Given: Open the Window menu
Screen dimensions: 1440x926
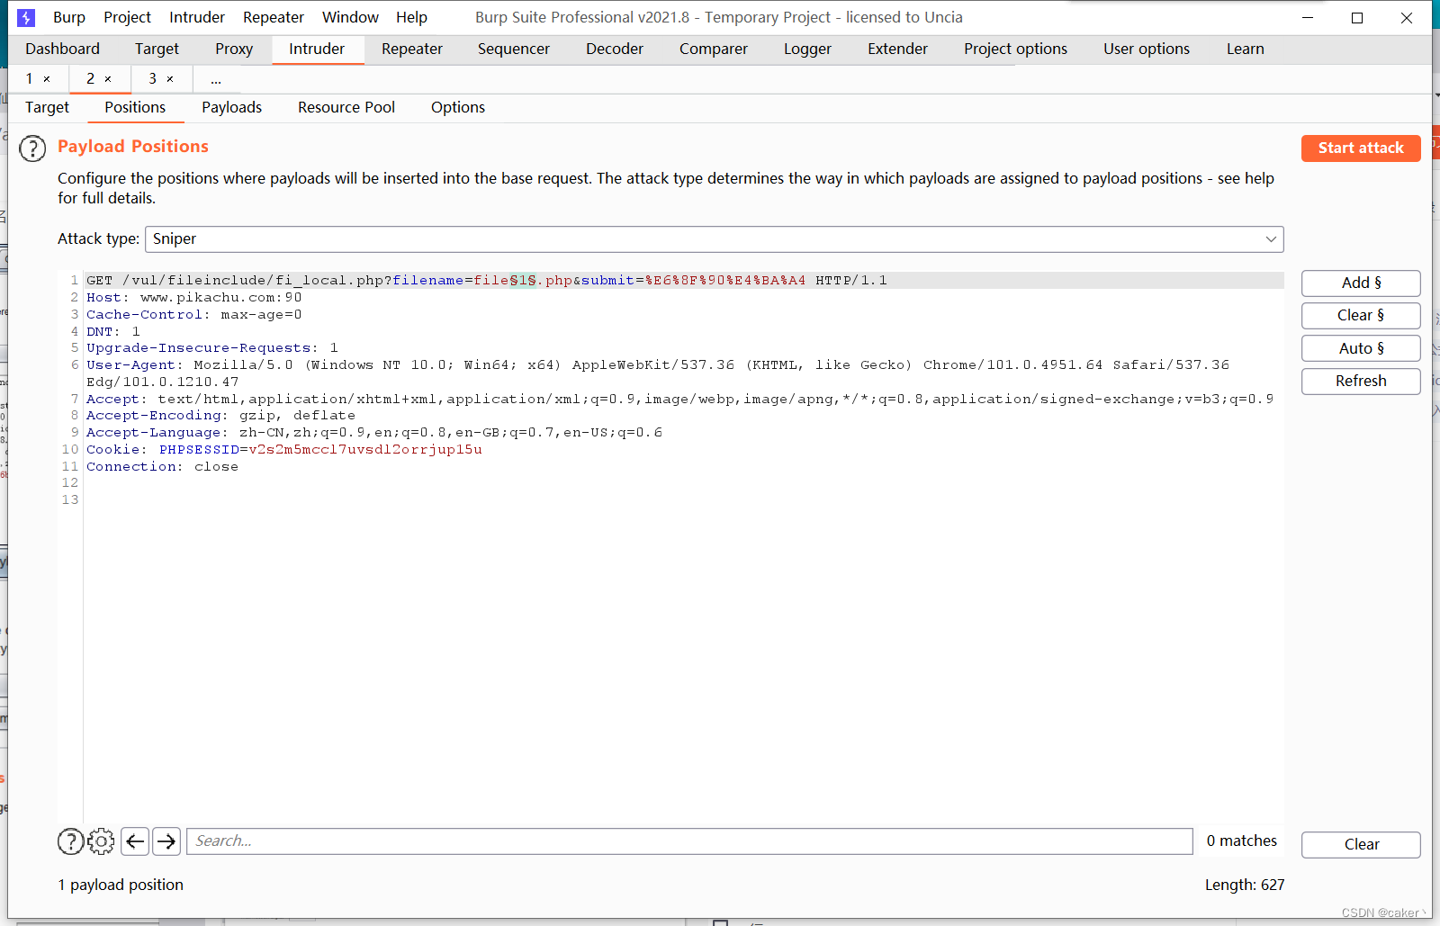Looking at the screenshot, I should (x=350, y=17).
